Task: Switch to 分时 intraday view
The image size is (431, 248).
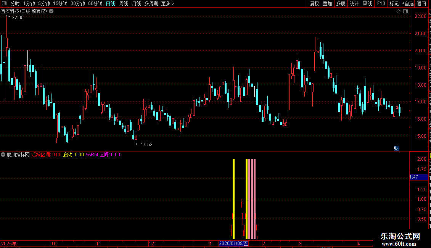Action: coord(15,3)
